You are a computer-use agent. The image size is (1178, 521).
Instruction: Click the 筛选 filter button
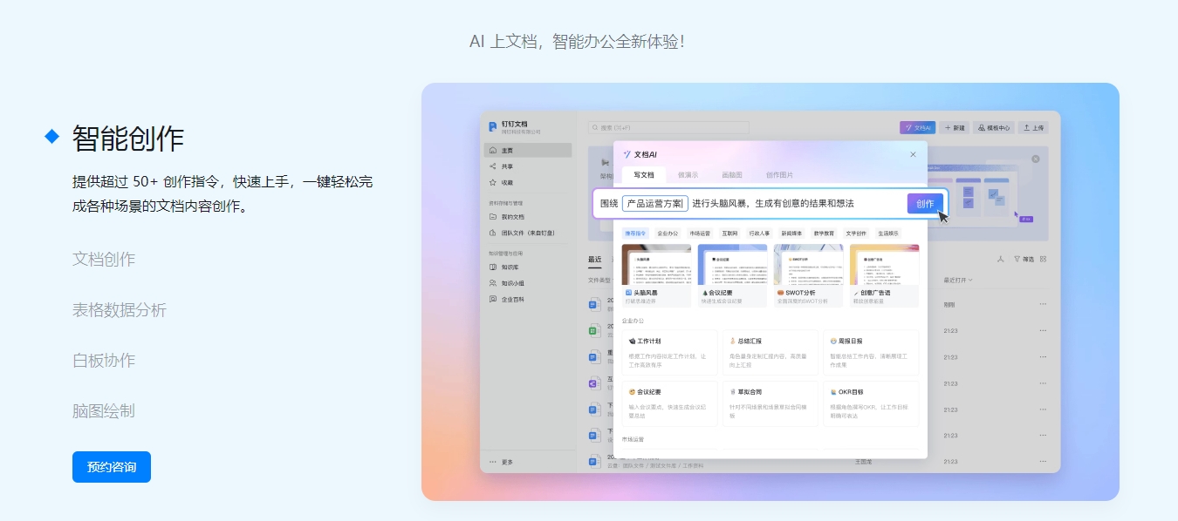tap(1024, 259)
